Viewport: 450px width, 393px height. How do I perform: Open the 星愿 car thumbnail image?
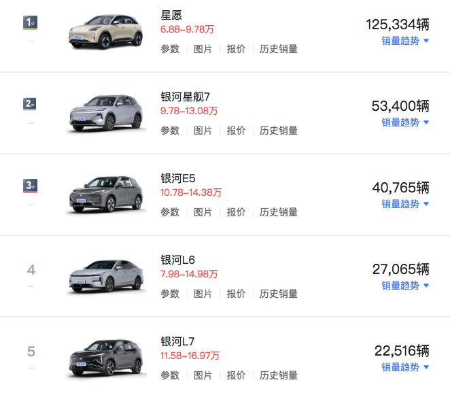[x=106, y=32]
